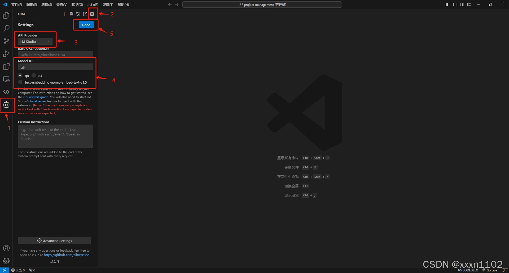Open the 编辑(E) menu
Image resolution: width=509 pixels, height=273 pixels.
pyautogui.click(x=32, y=4)
